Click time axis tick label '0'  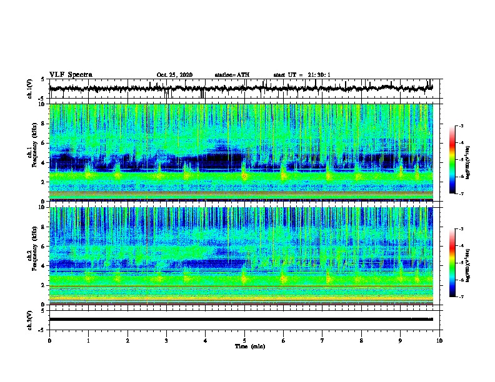pos(49,341)
